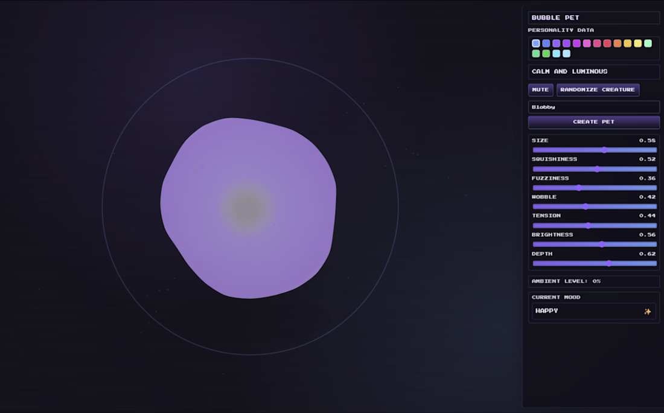Click the Wobble slider handle
This screenshot has width=664, height=413.
click(x=586, y=206)
